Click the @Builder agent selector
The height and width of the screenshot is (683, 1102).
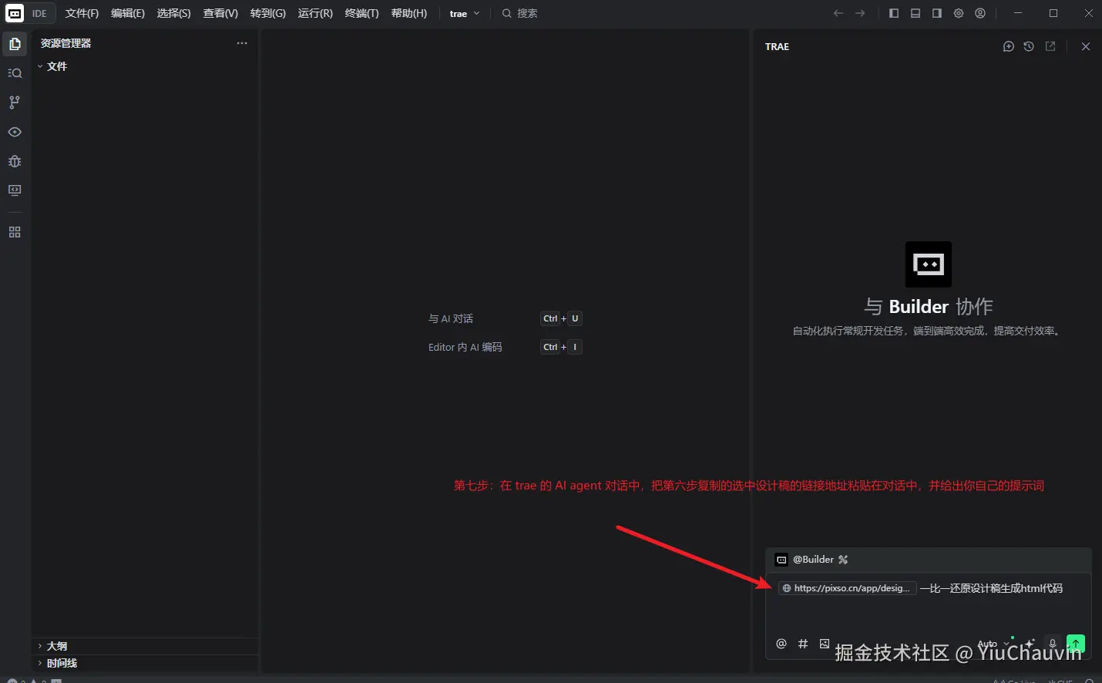point(812,560)
